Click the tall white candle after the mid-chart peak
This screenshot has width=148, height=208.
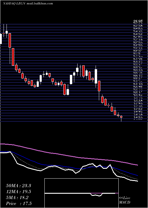[x=96, y=76]
